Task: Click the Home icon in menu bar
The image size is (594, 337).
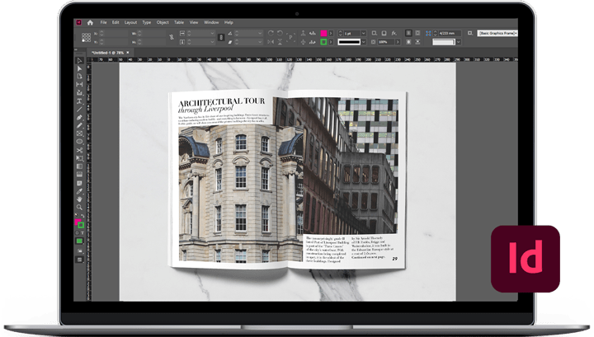Action: (90, 23)
